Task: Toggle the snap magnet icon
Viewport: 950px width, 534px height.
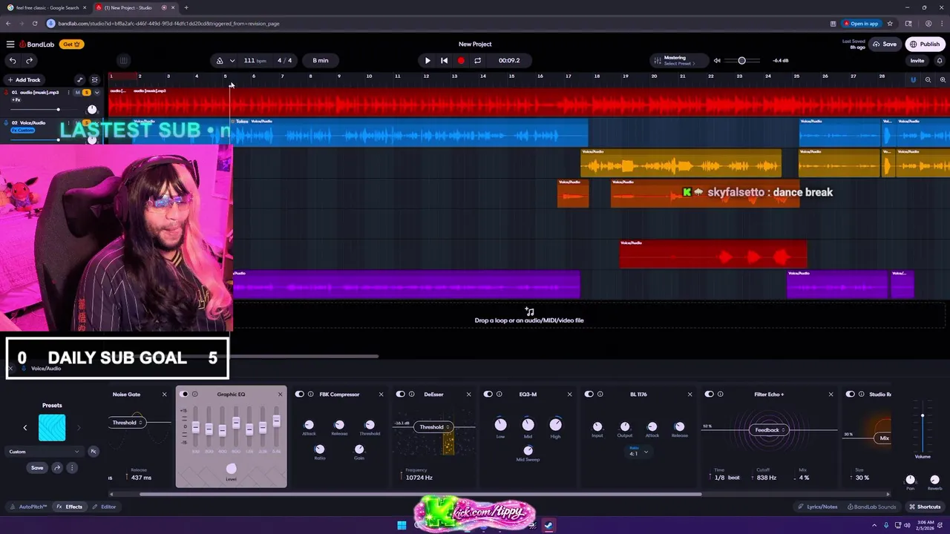Action: 913,79
